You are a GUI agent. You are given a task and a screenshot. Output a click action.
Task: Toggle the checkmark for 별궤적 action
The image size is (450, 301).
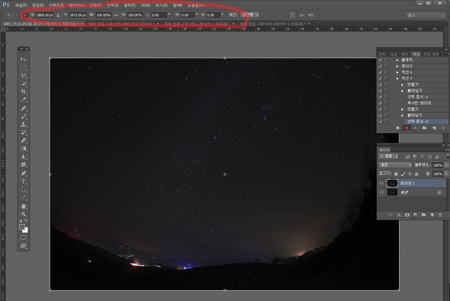pyautogui.click(x=380, y=60)
